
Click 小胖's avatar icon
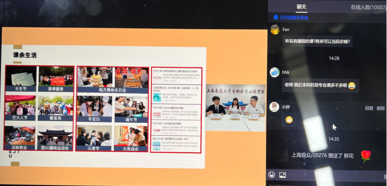274,107
